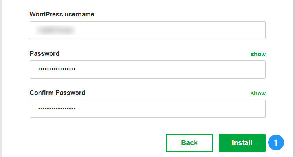Place cursor on the Password masked dots

click(x=57, y=69)
